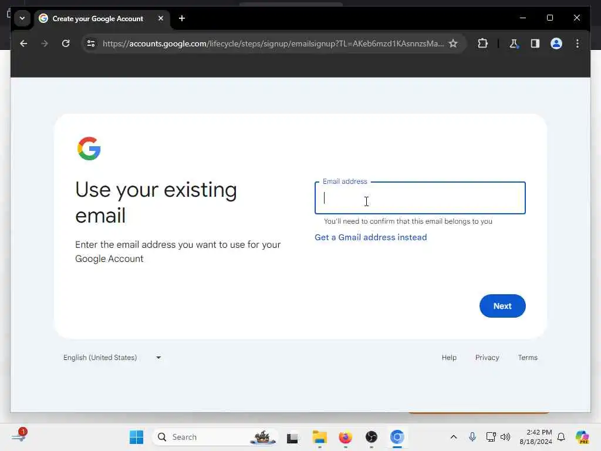This screenshot has height=451, width=601.
Task: Click the Google logo
Action: (89, 149)
